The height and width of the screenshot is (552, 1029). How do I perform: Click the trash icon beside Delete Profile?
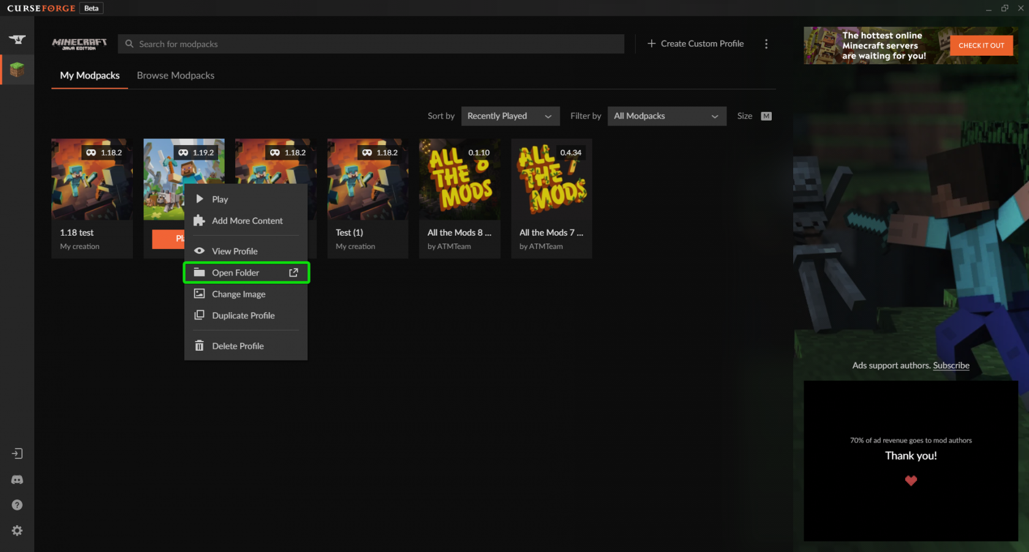(x=199, y=346)
